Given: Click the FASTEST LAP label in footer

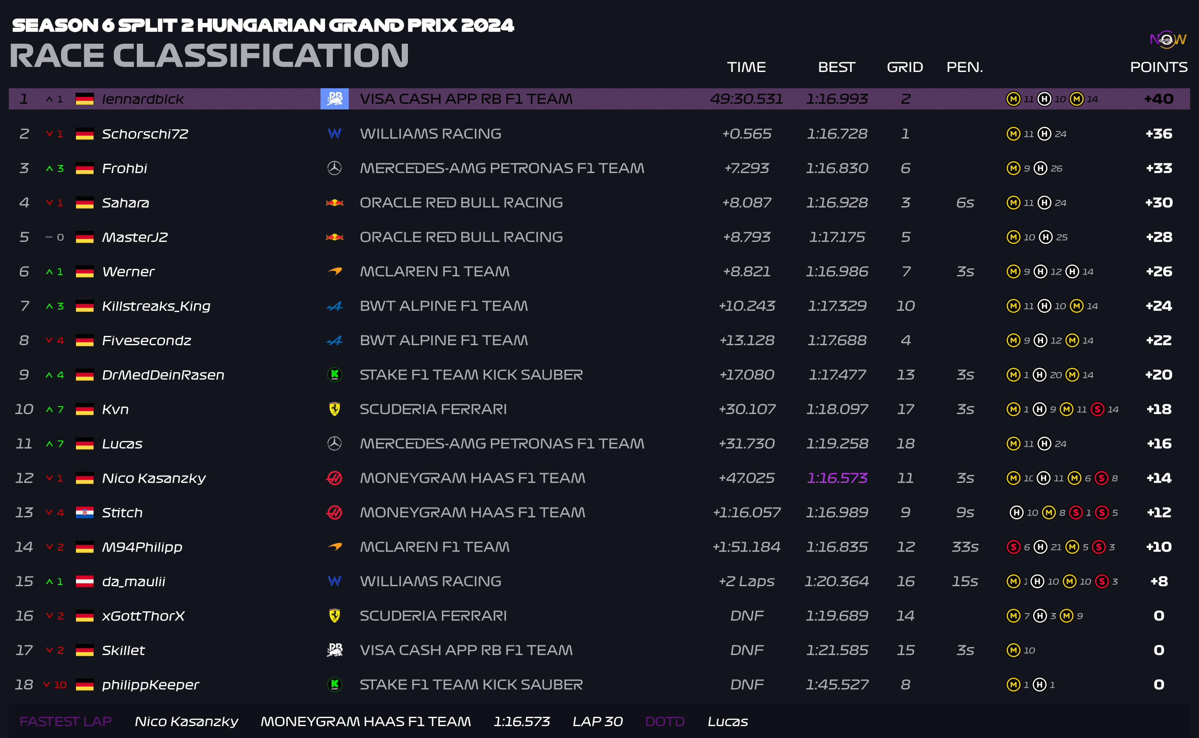Looking at the screenshot, I should tap(65, 721).
